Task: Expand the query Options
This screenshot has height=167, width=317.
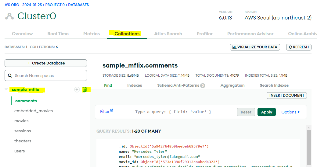Action: point(290,112)
